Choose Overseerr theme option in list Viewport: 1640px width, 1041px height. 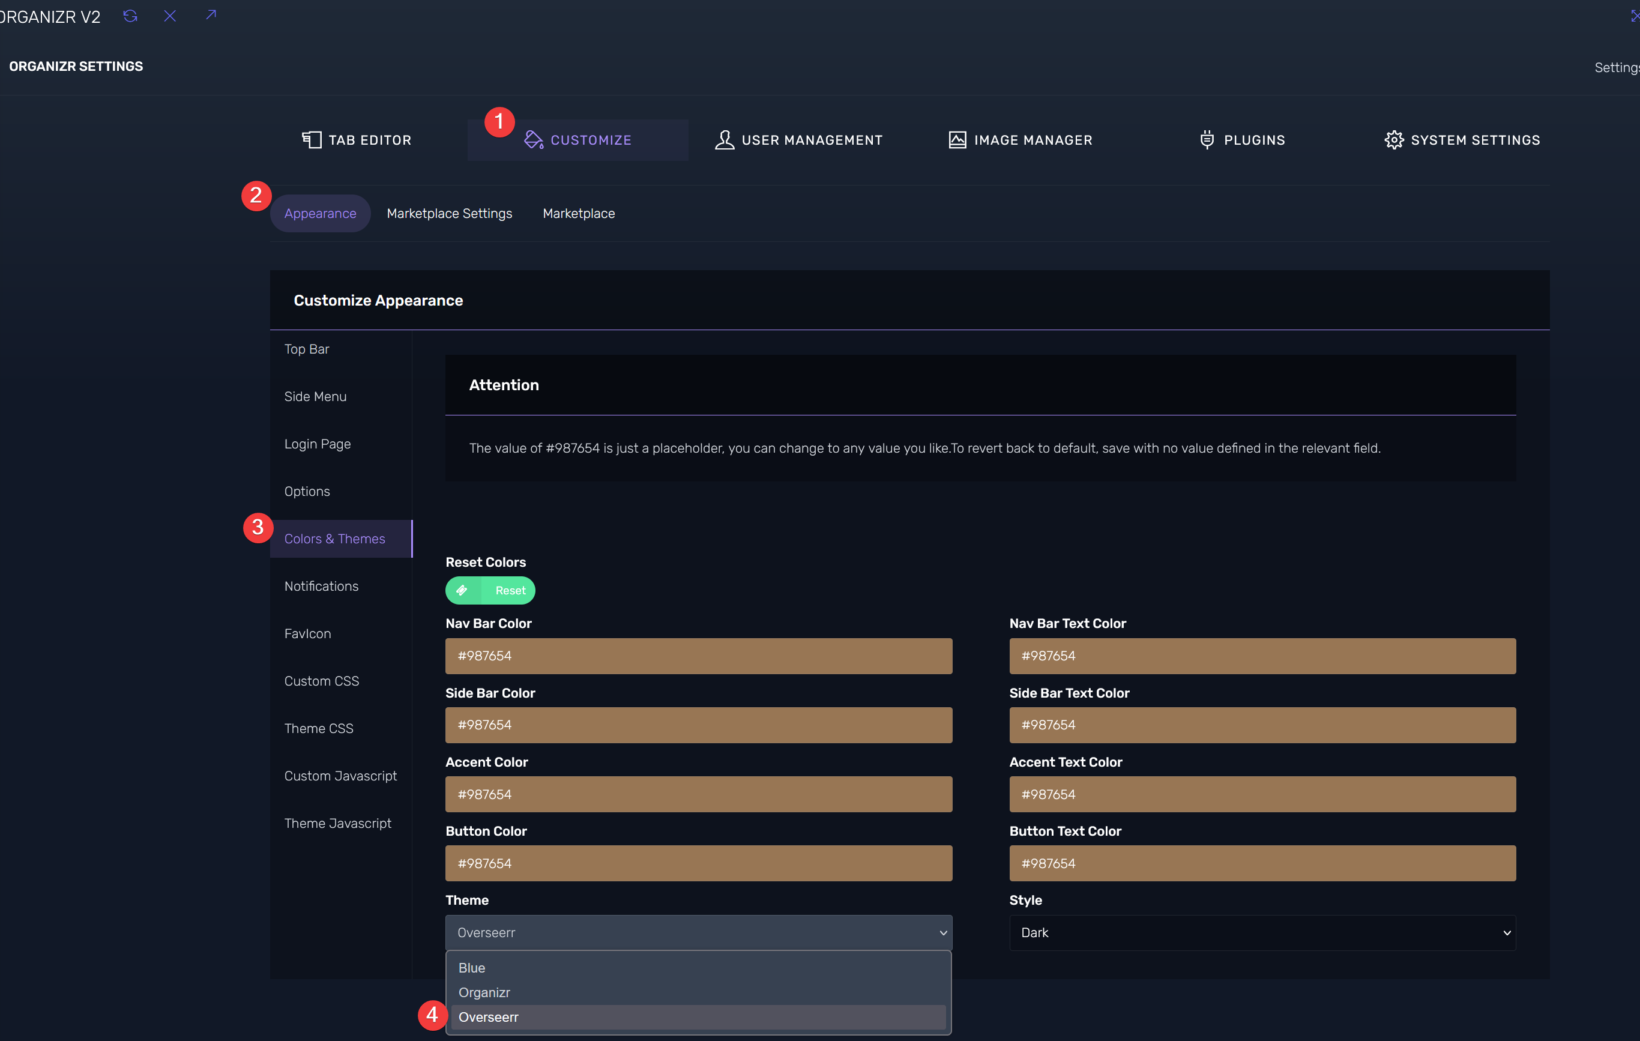click(x=698, y=1017)
